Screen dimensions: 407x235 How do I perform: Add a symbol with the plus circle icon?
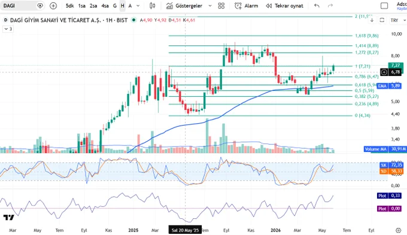[53, 6]
